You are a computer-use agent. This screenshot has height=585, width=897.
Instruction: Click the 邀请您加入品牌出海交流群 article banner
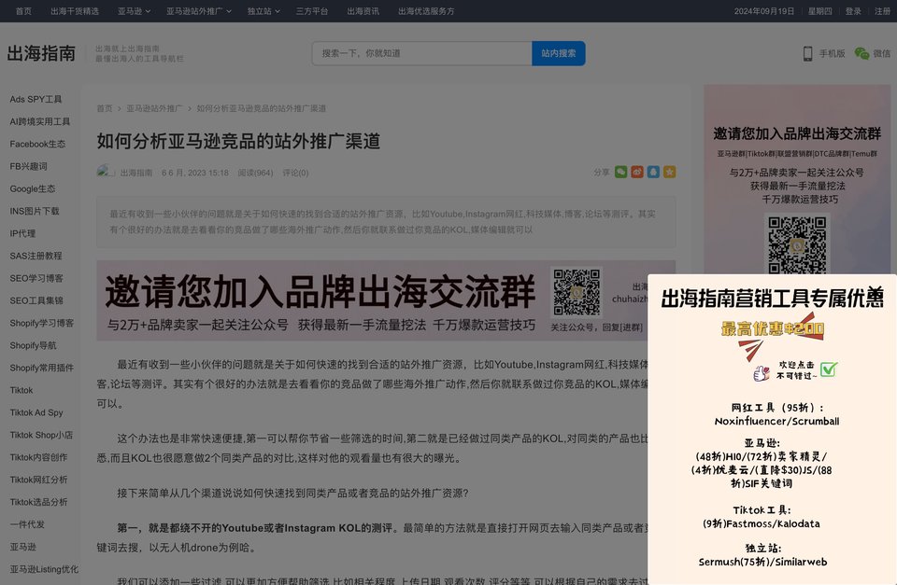(372, 300)
